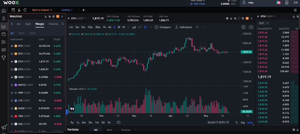Open chart panel gear settings
This screenshot has height=134, width=300.
243,18
